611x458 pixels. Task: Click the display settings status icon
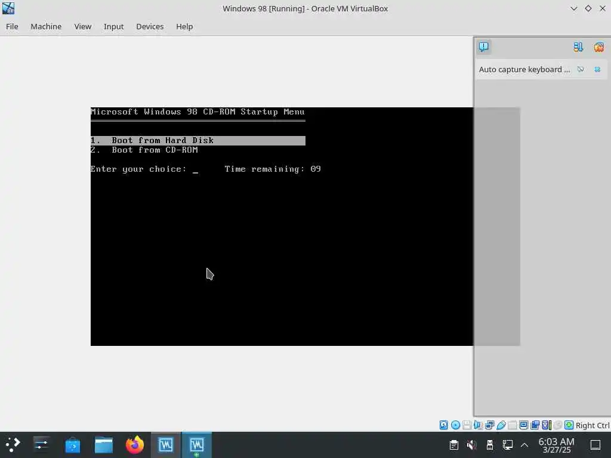[x=524, y=425]
